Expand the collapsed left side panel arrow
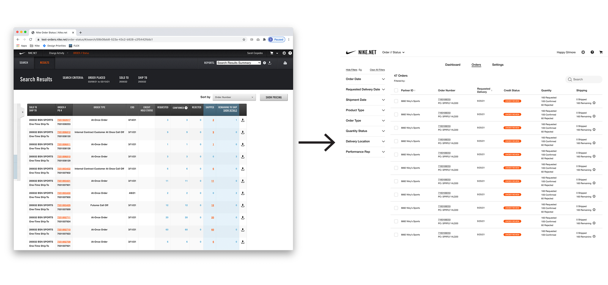The height and width of the screenshot is (285, 608). [23, 112]
